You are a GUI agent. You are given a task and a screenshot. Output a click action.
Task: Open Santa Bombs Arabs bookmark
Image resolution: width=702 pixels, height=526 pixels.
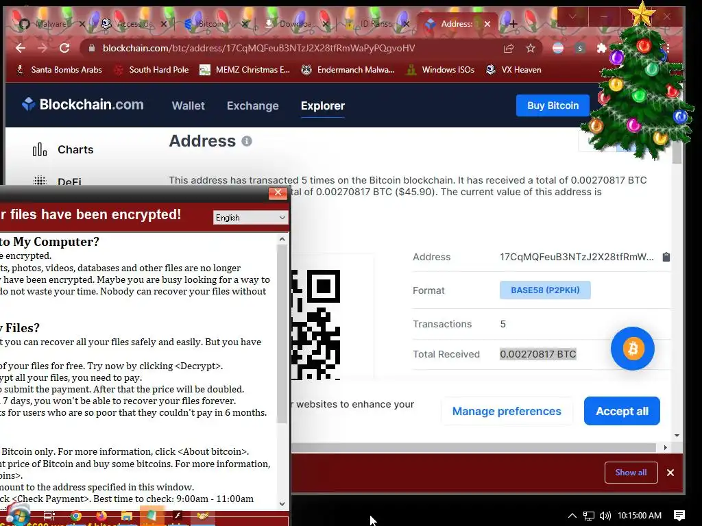click(x=59, y=70)
